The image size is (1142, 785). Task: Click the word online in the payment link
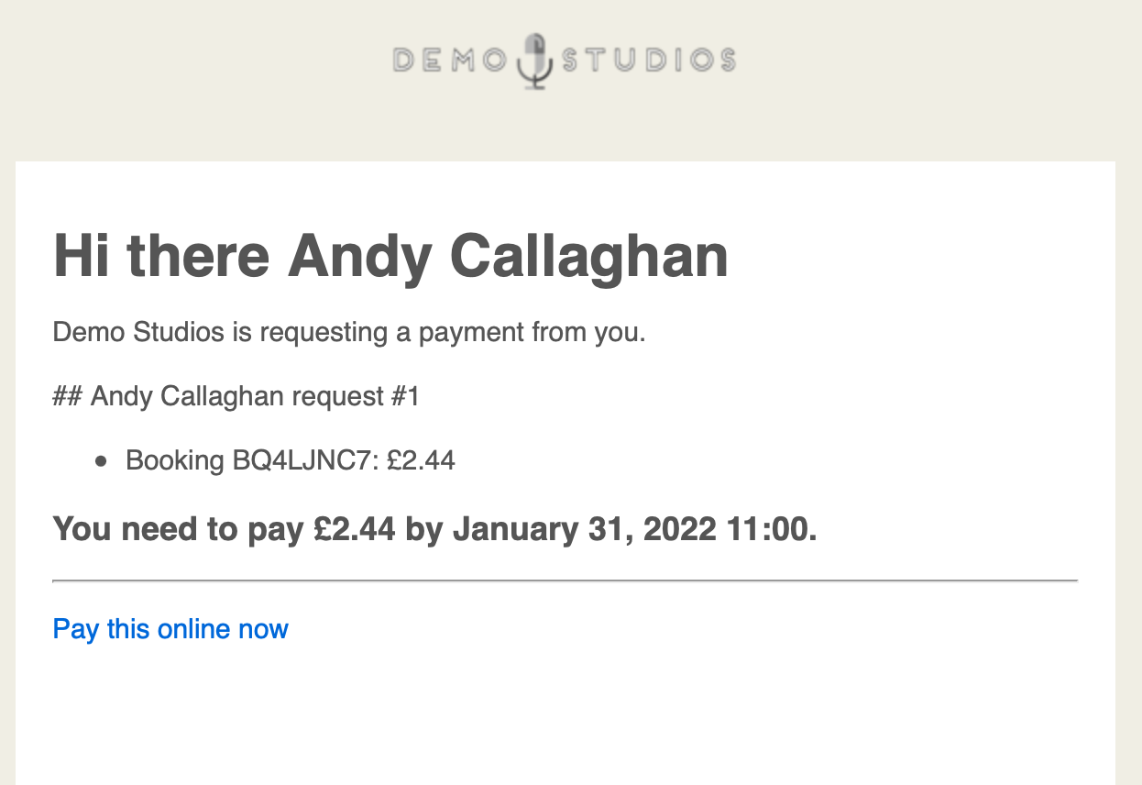pyautogui.click(x=194, y=629)
